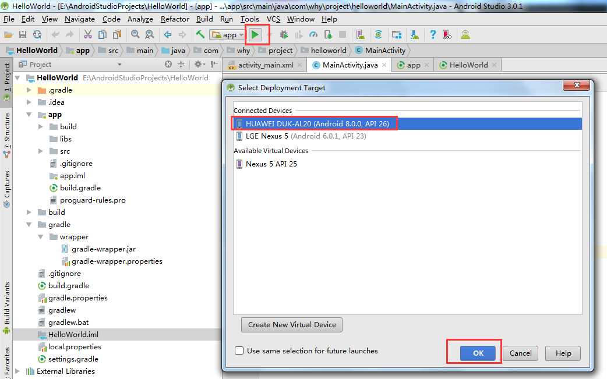Click the Help button in dialog
Viewport: 607px width, 379px height.
563,353
